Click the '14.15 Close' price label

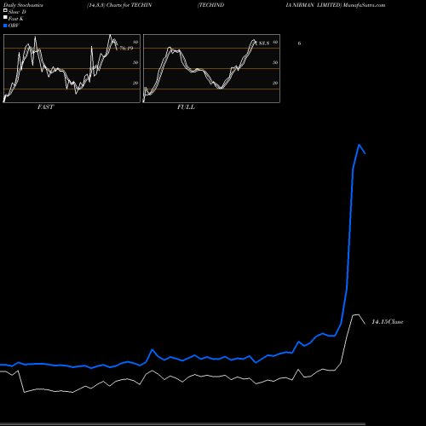click(388, 322)
